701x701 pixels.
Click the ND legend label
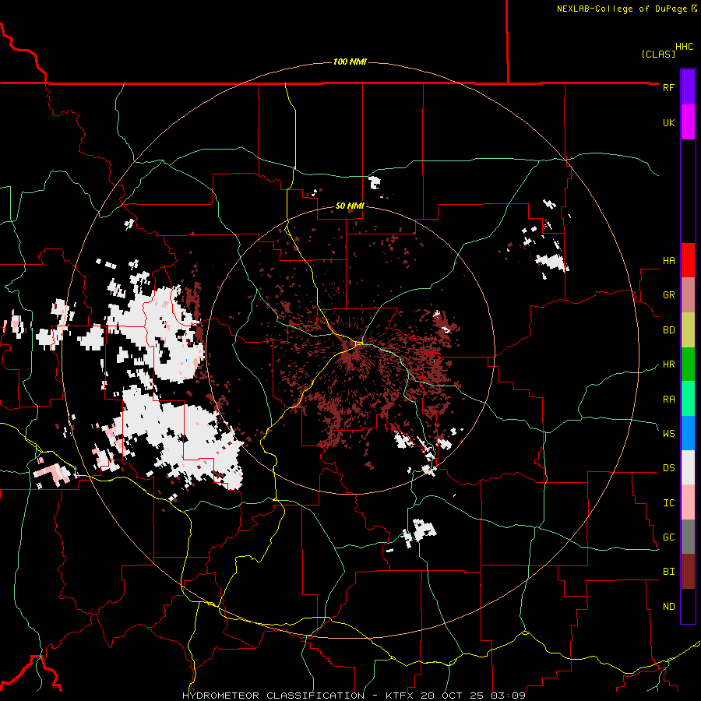pyautogui.click(x=668, y=606)
